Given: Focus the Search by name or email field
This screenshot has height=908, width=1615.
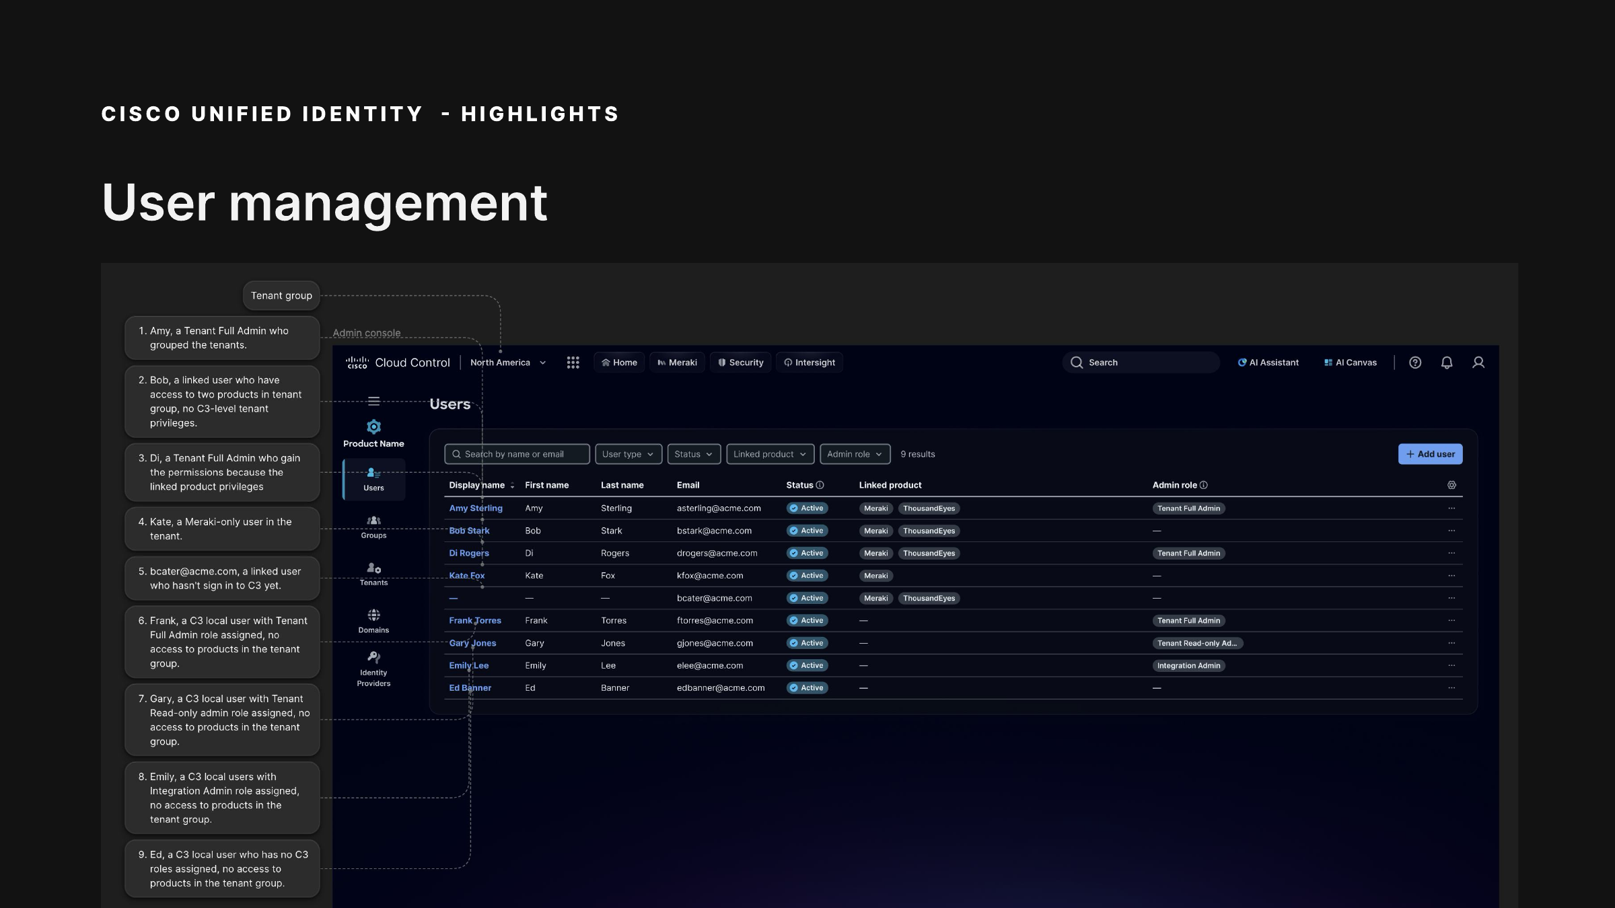Looking at the screenshot, I should tap(517, 454).
